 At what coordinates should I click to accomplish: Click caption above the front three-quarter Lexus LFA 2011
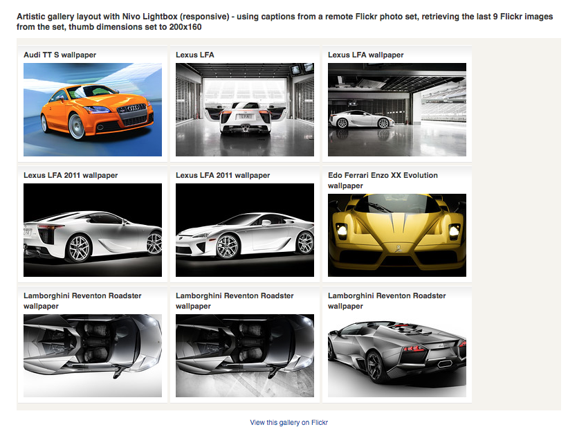point(223,175)
